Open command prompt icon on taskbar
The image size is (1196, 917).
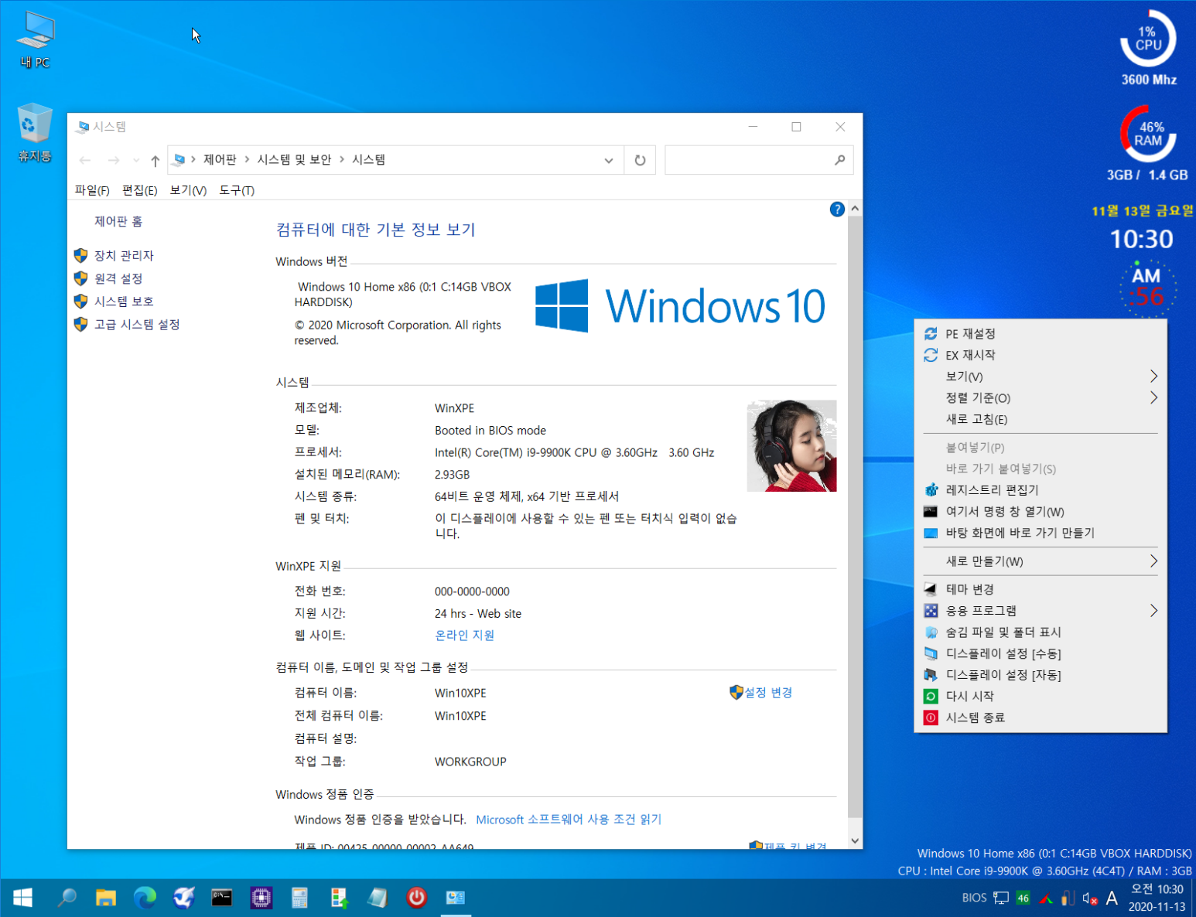[222, 898]
